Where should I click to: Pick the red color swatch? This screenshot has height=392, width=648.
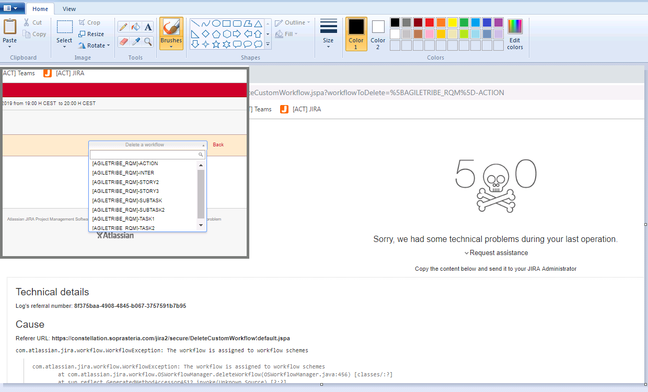pyautogui.click(x=430, y=22)
